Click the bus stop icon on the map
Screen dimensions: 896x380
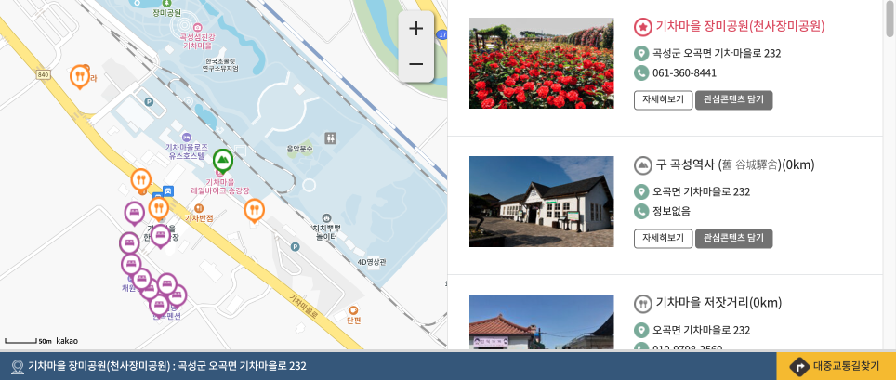(x=168, y=190)
